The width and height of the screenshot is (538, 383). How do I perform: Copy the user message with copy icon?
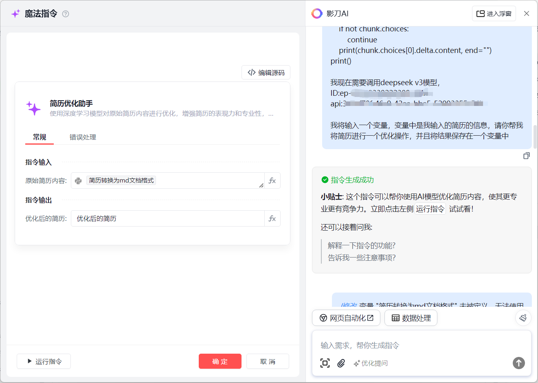527,156
